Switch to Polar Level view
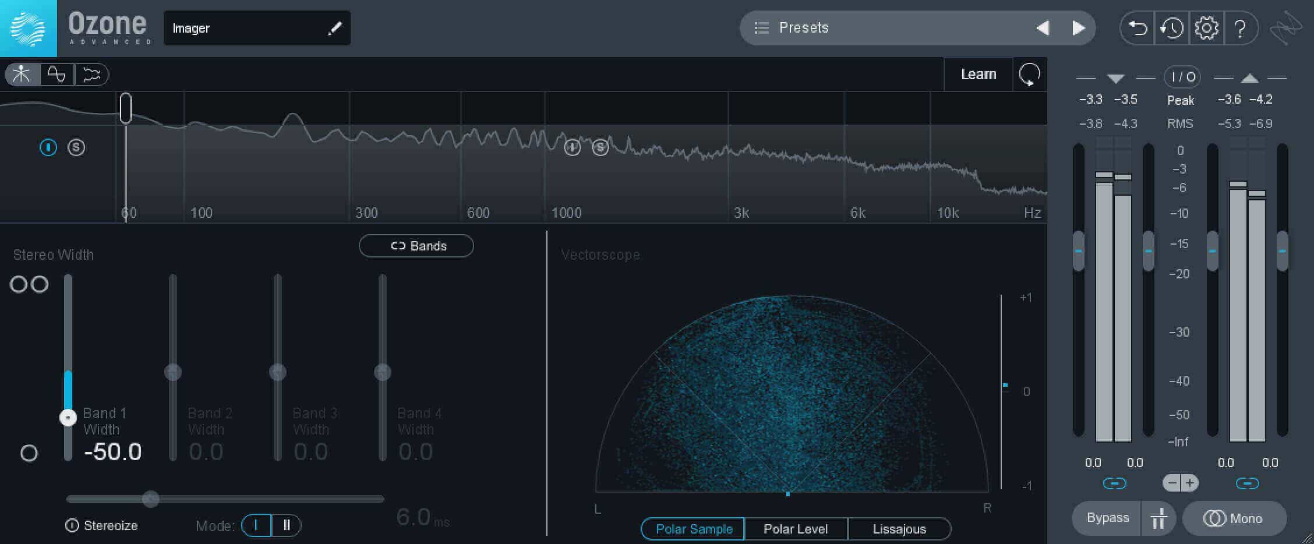This screenshot has height=544, width=1314. 796,529
